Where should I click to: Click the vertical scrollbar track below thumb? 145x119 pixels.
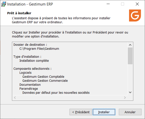[x=130, y=77]
